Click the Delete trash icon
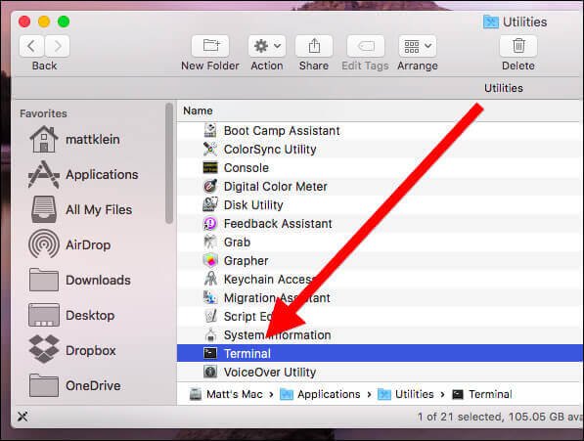Image resolution: width=584 pixels, height=441 pixels. tap(518, 46)
